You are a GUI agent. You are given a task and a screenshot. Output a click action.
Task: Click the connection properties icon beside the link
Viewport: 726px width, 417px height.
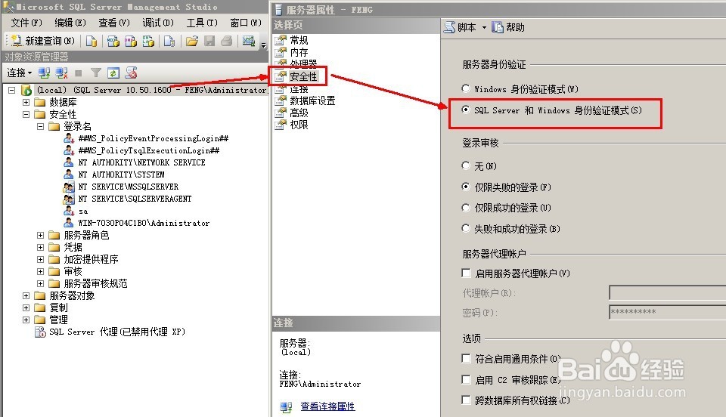[x=286, y=407]
